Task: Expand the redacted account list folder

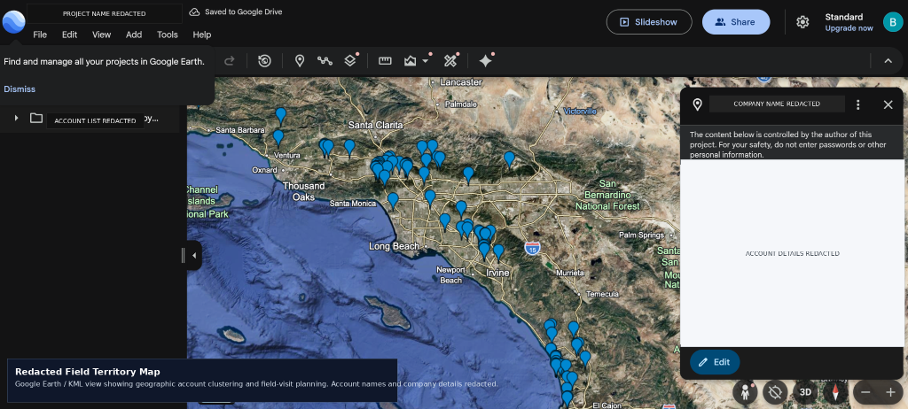Action: (x=16, y=118)
